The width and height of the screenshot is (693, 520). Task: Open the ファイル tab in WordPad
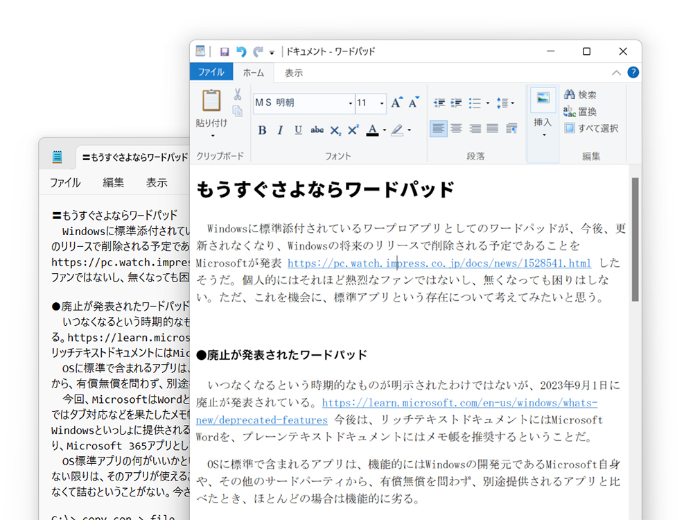point(211,72)
